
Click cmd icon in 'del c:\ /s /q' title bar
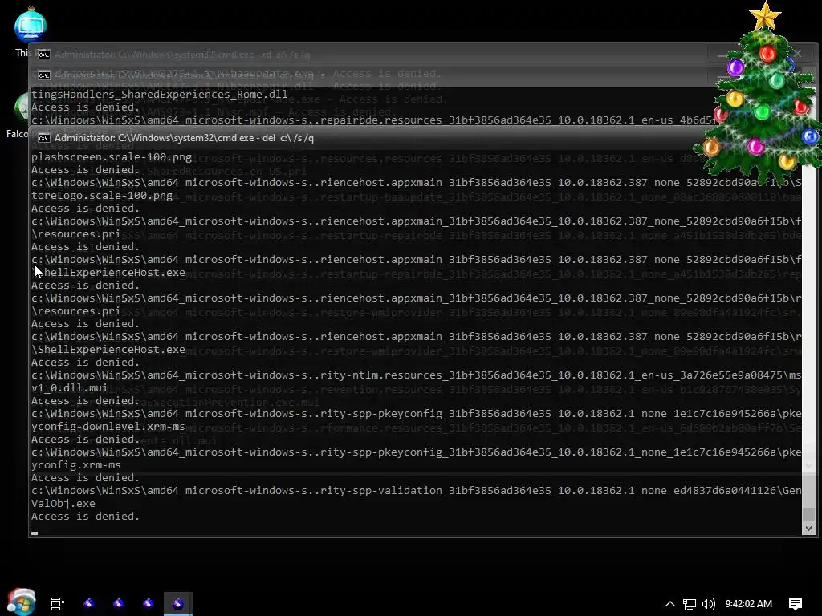(44, 138)
